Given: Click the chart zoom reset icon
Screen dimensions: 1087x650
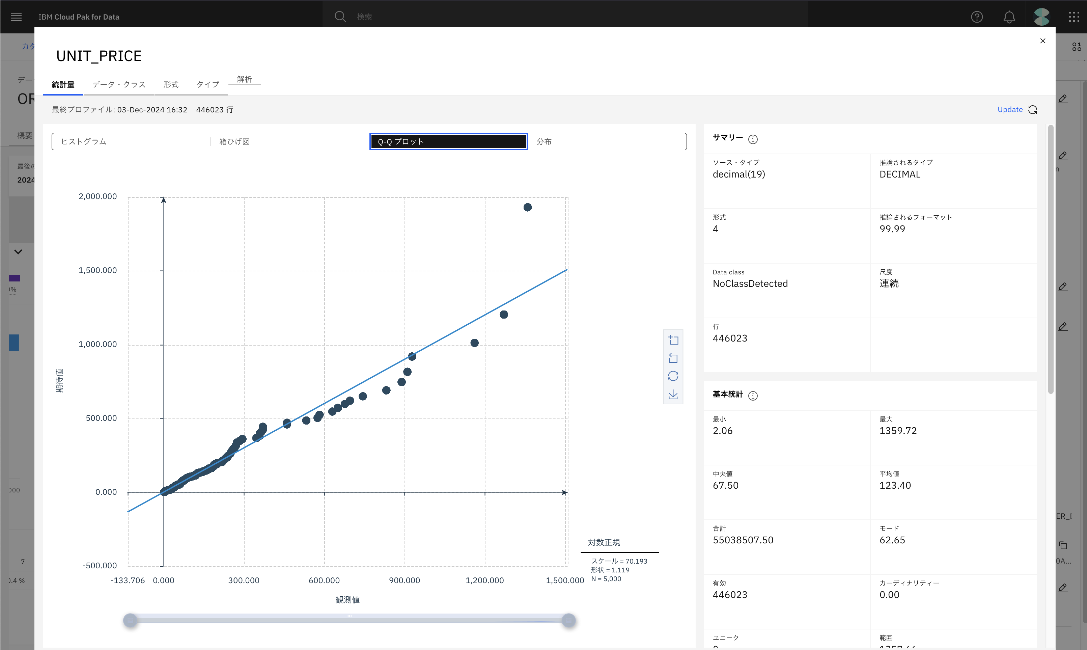Looking at the screenshot, I should click(x=673, y=358).
